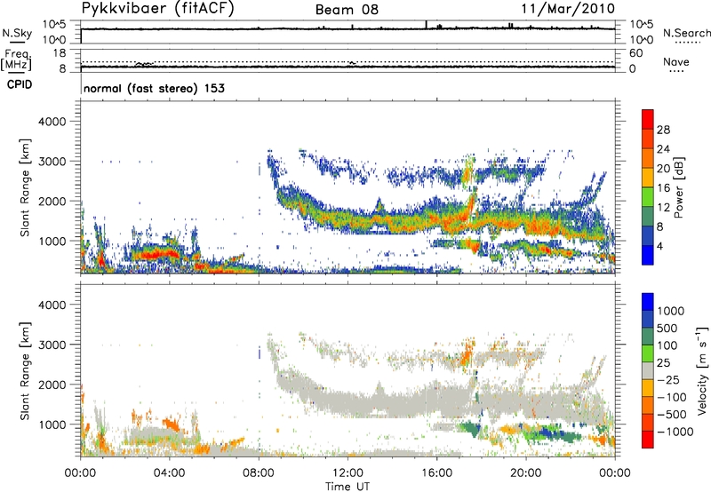The image size is (711, 492).
Task: Click the red top segment of the Power color bar
Action: tap(648, 119)
